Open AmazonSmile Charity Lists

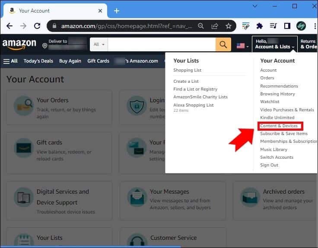tap(200, 97)
